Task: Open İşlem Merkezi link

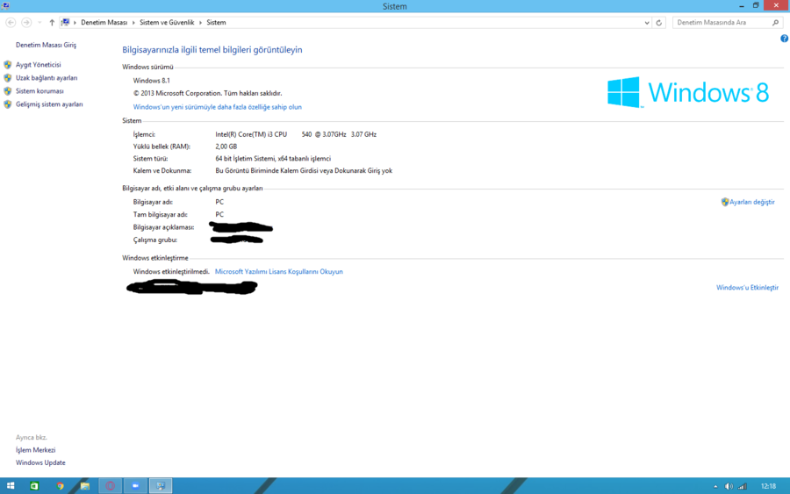Action: click(35, 449)
